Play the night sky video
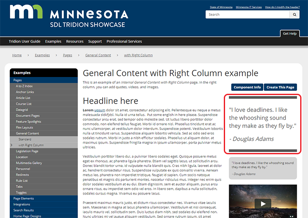 click(263, 204)
